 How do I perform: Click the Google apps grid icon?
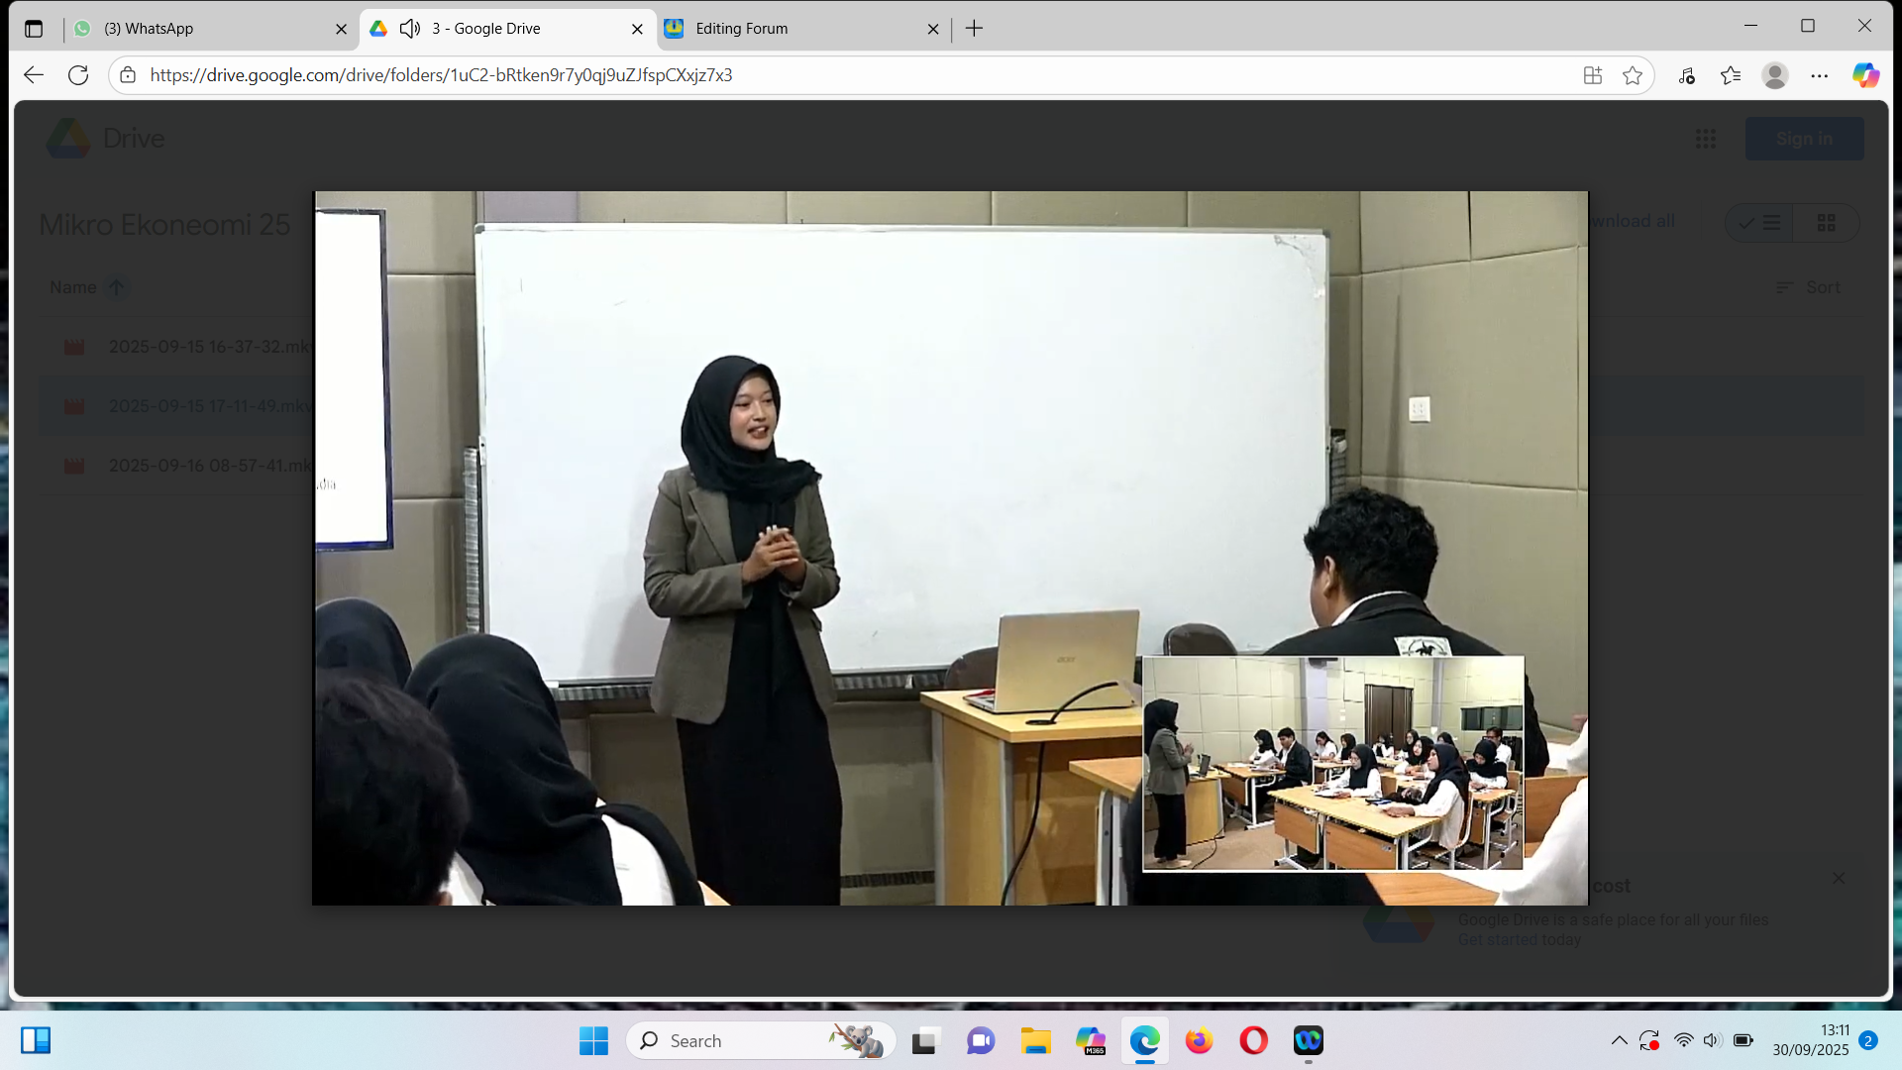(x=1705, y=139)
